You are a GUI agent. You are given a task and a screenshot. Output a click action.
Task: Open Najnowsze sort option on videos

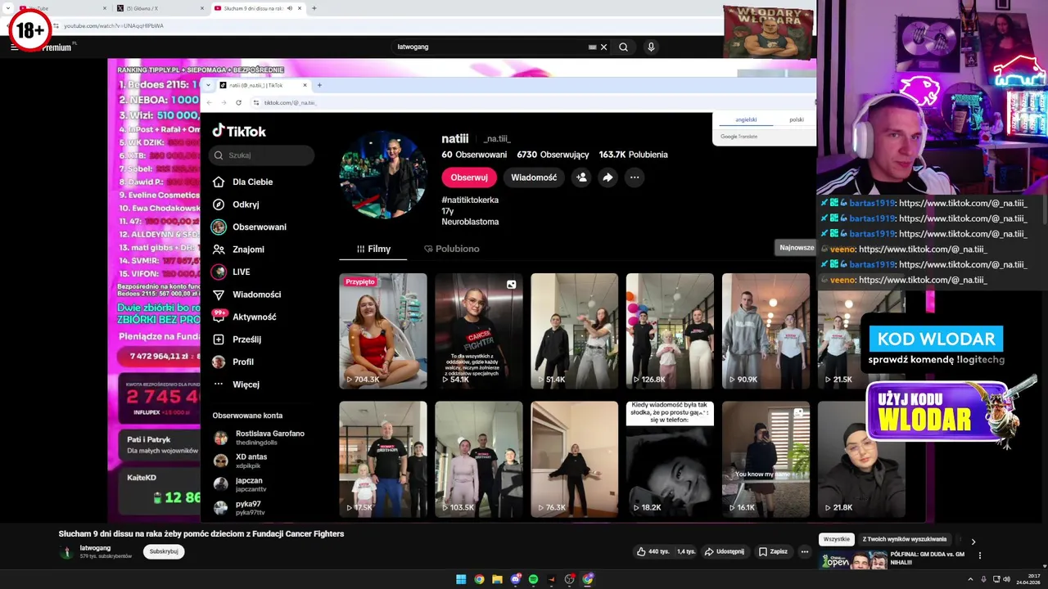(x=796, y=248)
